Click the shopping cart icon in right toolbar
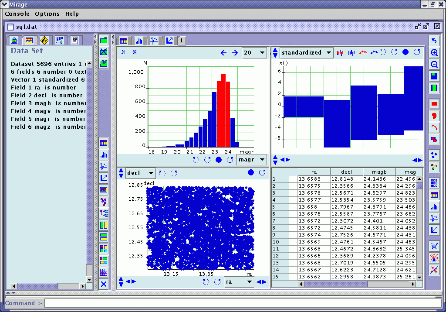The width and height of the screenshot is (446, 312). (x=434, y=246)
